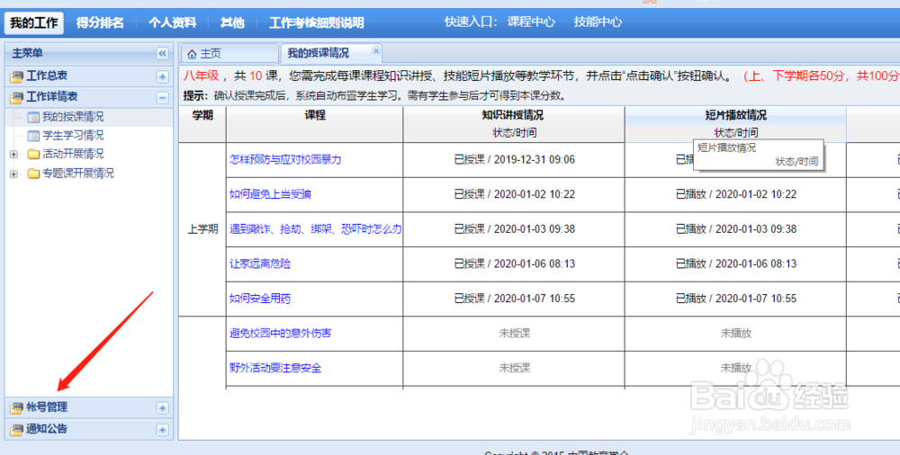Viewport: 900px width, 455px height.
Task: Collapse the 主菜单 sidebar panel
Action: (162, 53)
